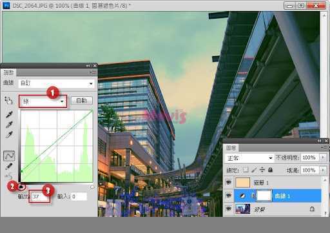Toggle lock position cross-arrow icon

click(x=262, y=170)
